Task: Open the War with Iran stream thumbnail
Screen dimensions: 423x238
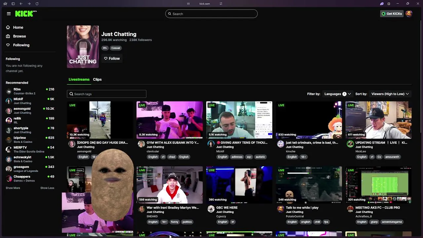Action: pyautogui.click(x=170, y=185)
